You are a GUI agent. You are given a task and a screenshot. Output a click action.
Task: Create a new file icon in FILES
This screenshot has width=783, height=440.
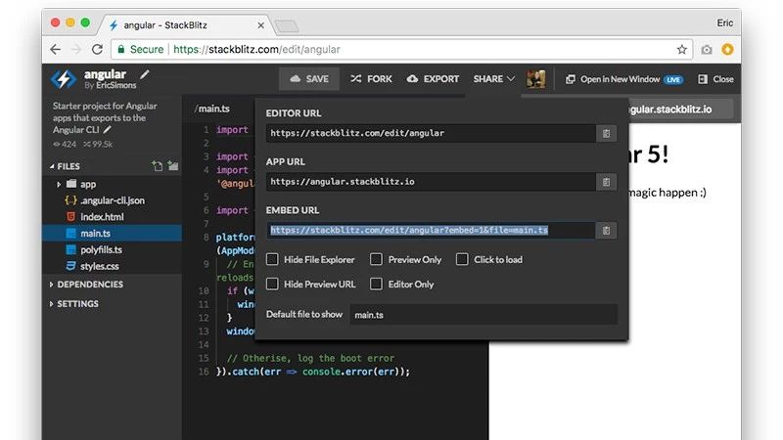pyautogui.click(x=158, y=166)
